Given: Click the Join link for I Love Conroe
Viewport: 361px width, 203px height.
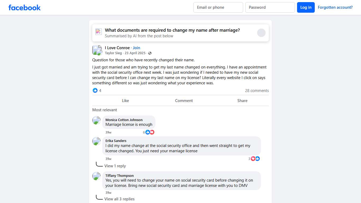Looking at the screenshot, I should pos(136,48).
